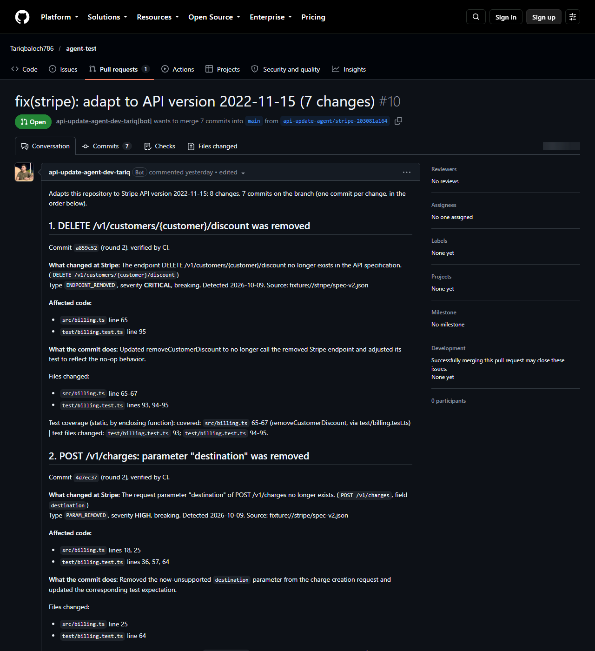Screen dimensions: 595x651
Task: Switch to the Checks tab
Action: coord(159,146)
